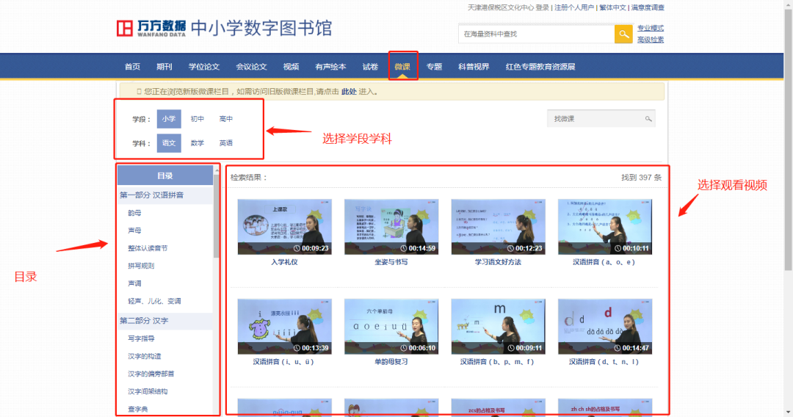This screenshot has width=793, height=417.
Task: Open 学习语文好方法 video thumbnail
Action: tap(498, 226)
